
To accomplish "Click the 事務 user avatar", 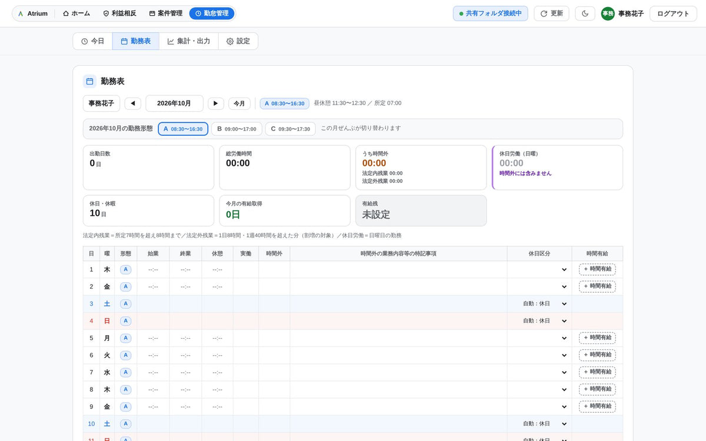I will click(x=608, y=14).
